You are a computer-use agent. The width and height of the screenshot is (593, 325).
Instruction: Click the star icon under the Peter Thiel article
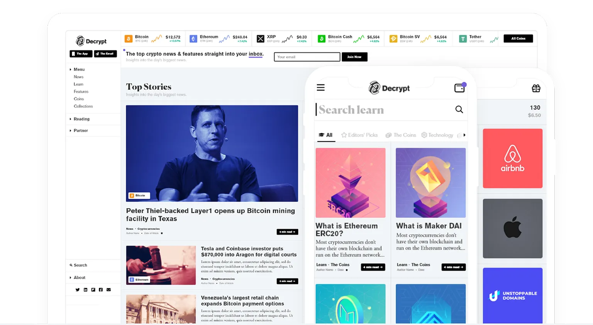coord(162,233)
